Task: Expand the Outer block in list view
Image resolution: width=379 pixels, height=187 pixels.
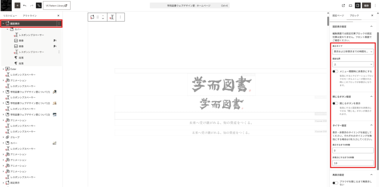Action: coord(3,69)
